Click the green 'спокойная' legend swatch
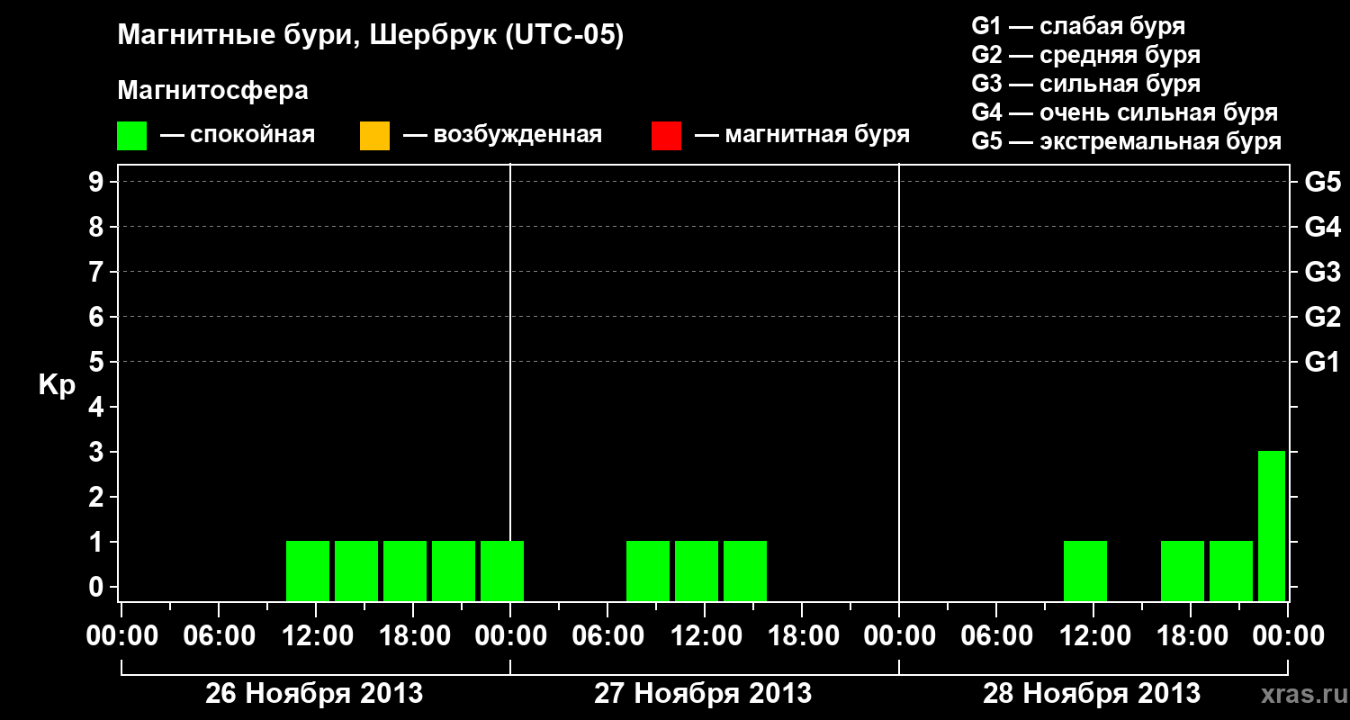 tap(131, 136)
